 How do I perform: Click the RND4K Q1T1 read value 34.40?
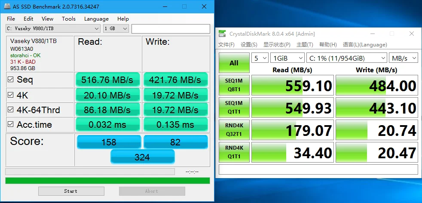293,152
